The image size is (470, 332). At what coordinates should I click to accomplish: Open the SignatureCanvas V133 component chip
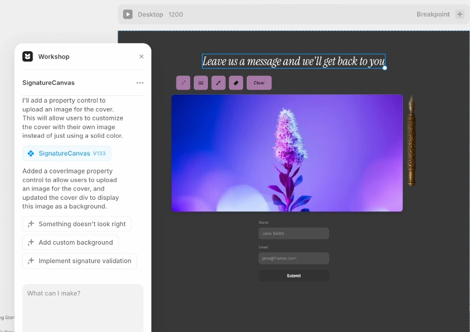click(x=67, y=154)
